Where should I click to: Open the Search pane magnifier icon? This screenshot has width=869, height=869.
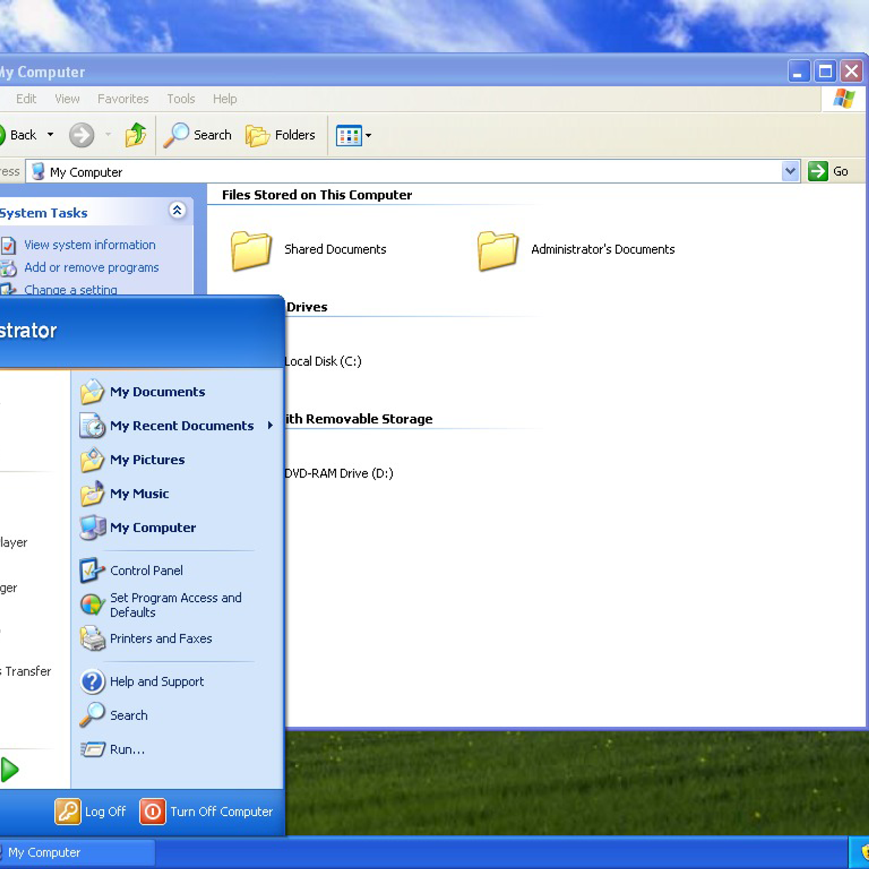pos(176,135)
